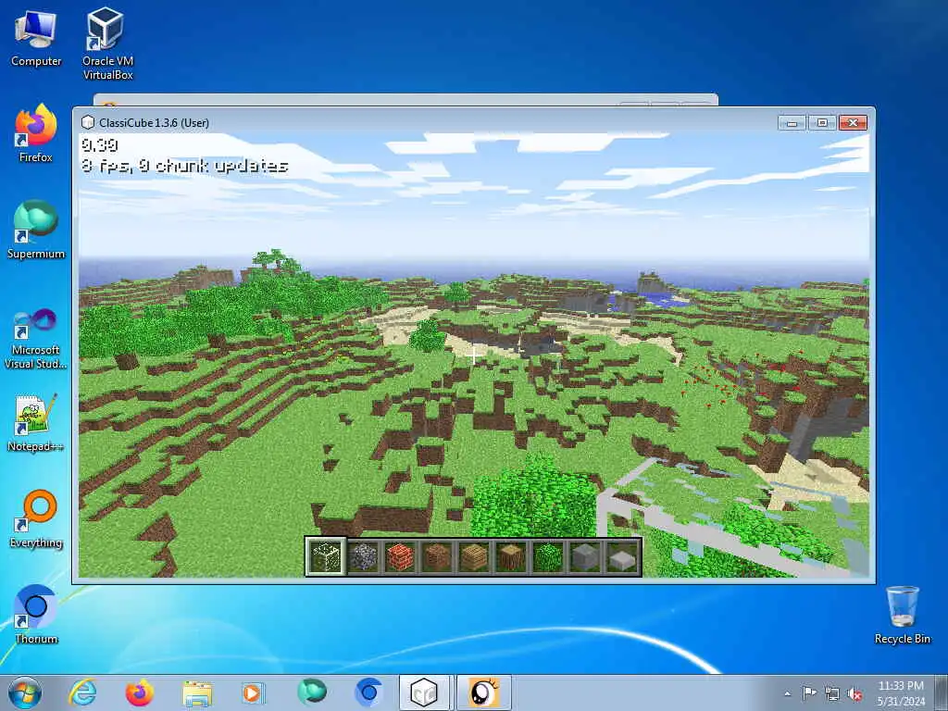Open the Action Center flag icon
Image resolution: width=948 pixels, height=711 pixels.
click(x=808, y=693)
